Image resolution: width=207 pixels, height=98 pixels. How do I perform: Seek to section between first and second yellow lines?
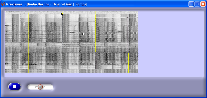pos(45,42)
